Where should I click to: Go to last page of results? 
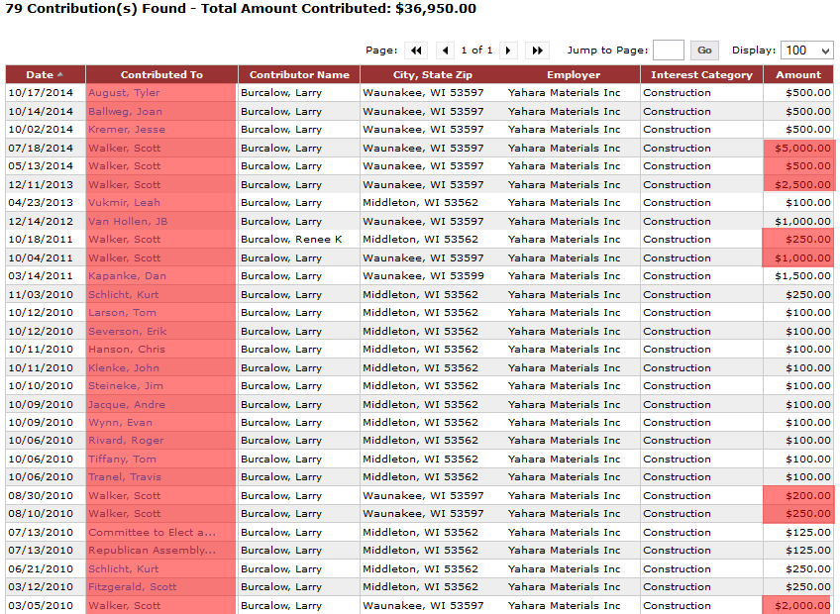pyautogui.click(x=537, y=51)
